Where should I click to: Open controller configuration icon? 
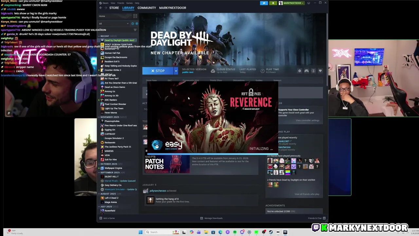[306, 71]
